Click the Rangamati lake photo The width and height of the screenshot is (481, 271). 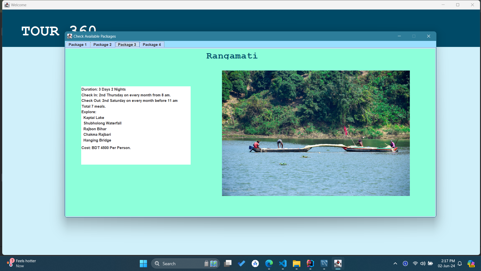(x=316, y=133)
